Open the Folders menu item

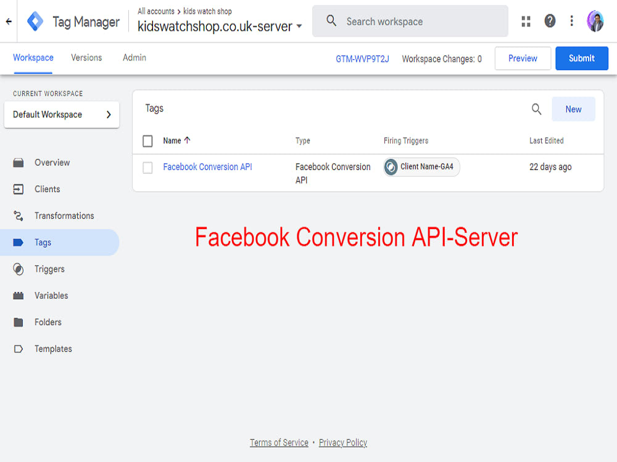[48, 322]
